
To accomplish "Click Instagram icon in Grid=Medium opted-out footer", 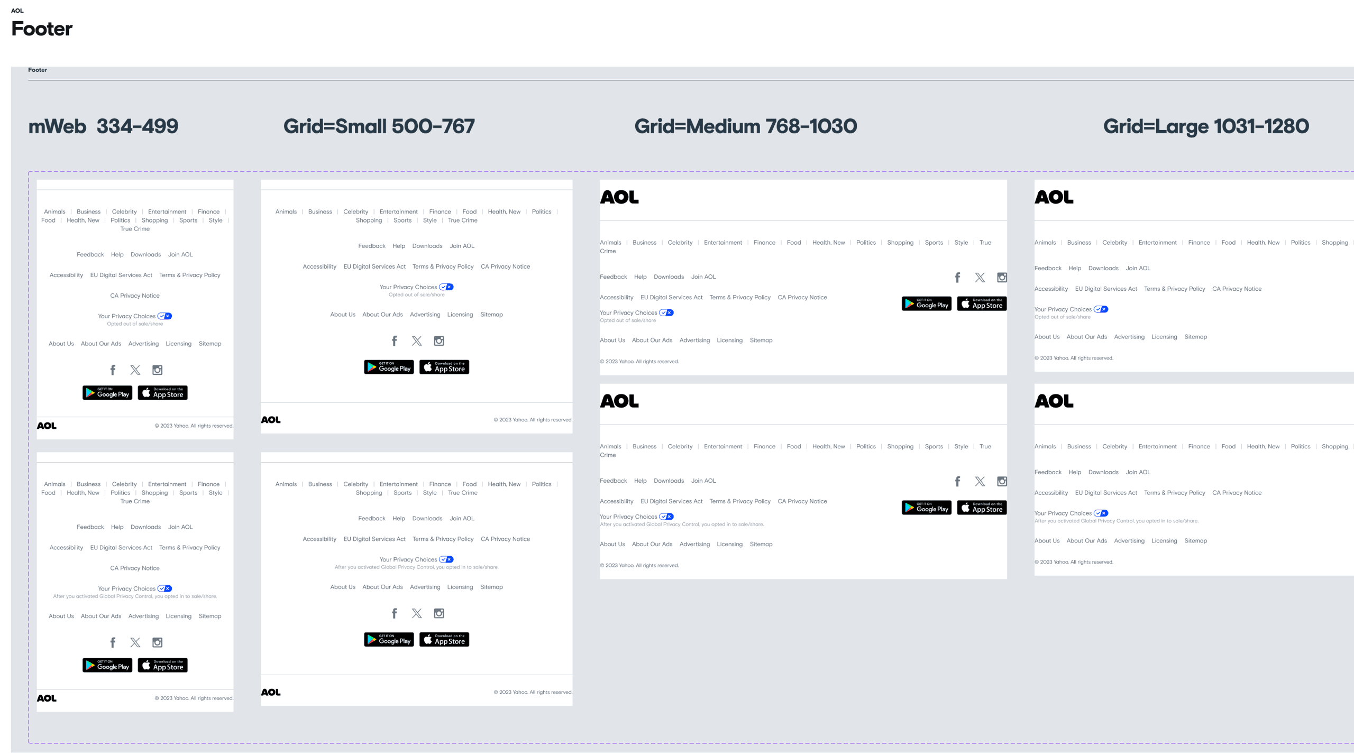I will [x=1002, y=278].
